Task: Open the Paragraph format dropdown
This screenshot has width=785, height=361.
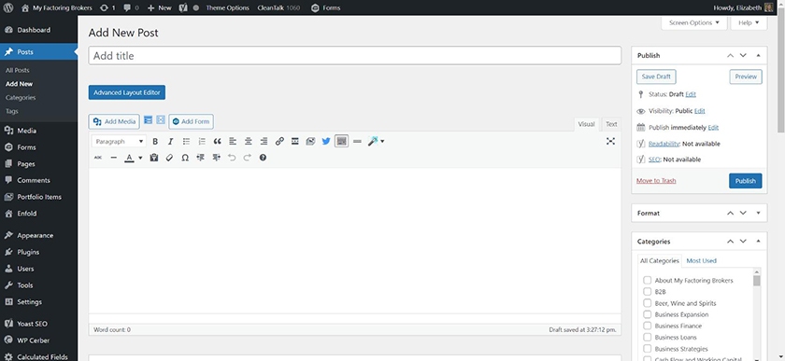Action: pos(120,142)
